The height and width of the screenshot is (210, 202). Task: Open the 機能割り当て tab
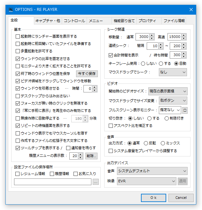click(124, 21)
